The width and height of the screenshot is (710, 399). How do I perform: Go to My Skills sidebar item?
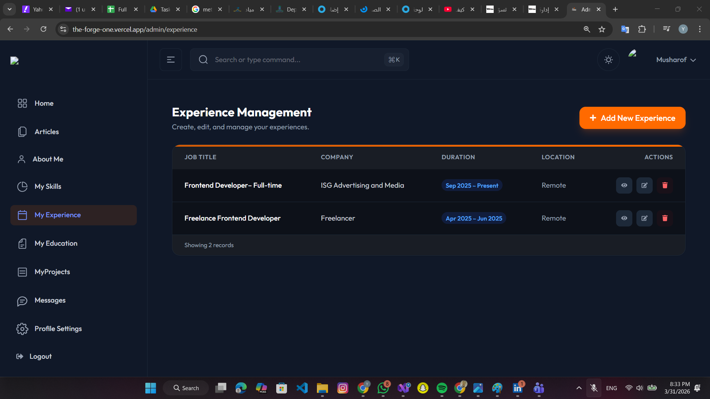(x=48, y=187)
